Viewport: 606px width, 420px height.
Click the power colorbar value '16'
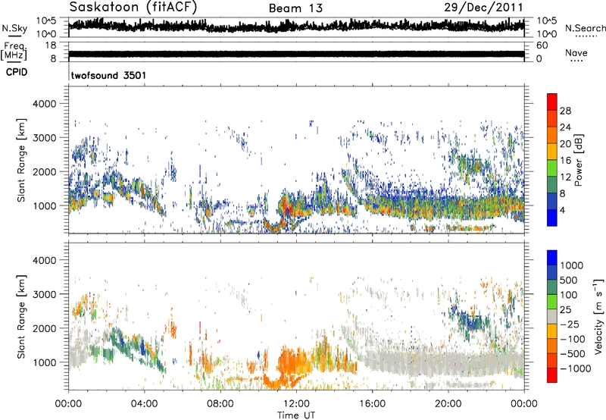coord(565,161)
